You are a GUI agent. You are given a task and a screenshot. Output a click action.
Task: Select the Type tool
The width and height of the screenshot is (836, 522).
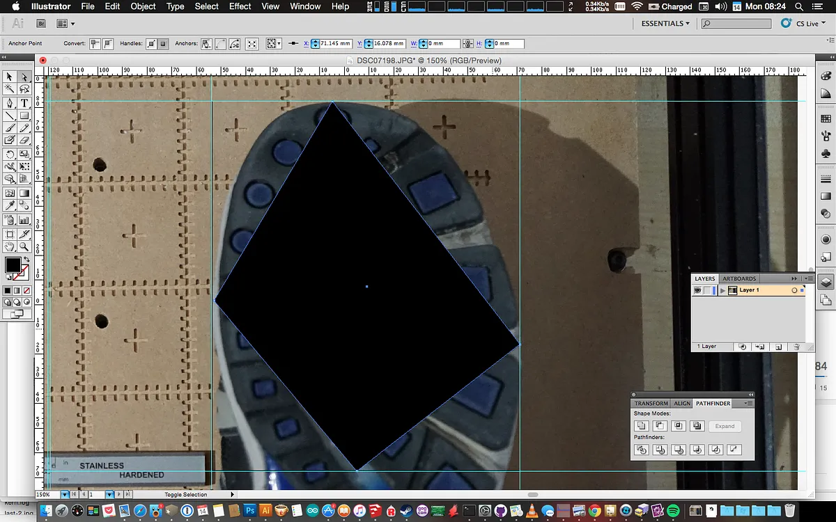coord(24,103)
